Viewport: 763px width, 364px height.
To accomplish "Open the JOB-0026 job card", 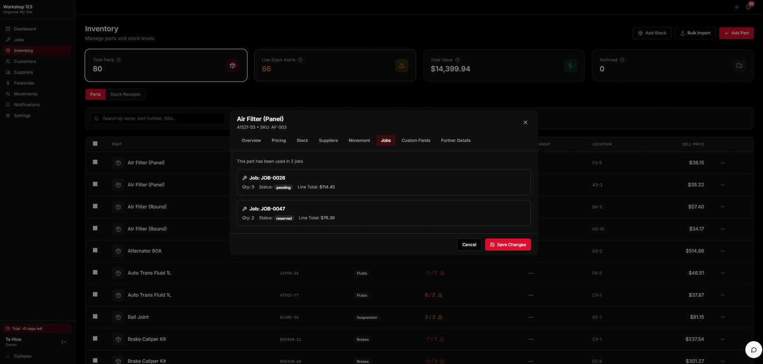I will 384,182.
